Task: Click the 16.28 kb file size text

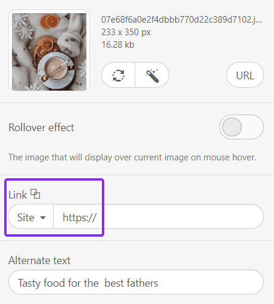Action: tap(118, 45)
